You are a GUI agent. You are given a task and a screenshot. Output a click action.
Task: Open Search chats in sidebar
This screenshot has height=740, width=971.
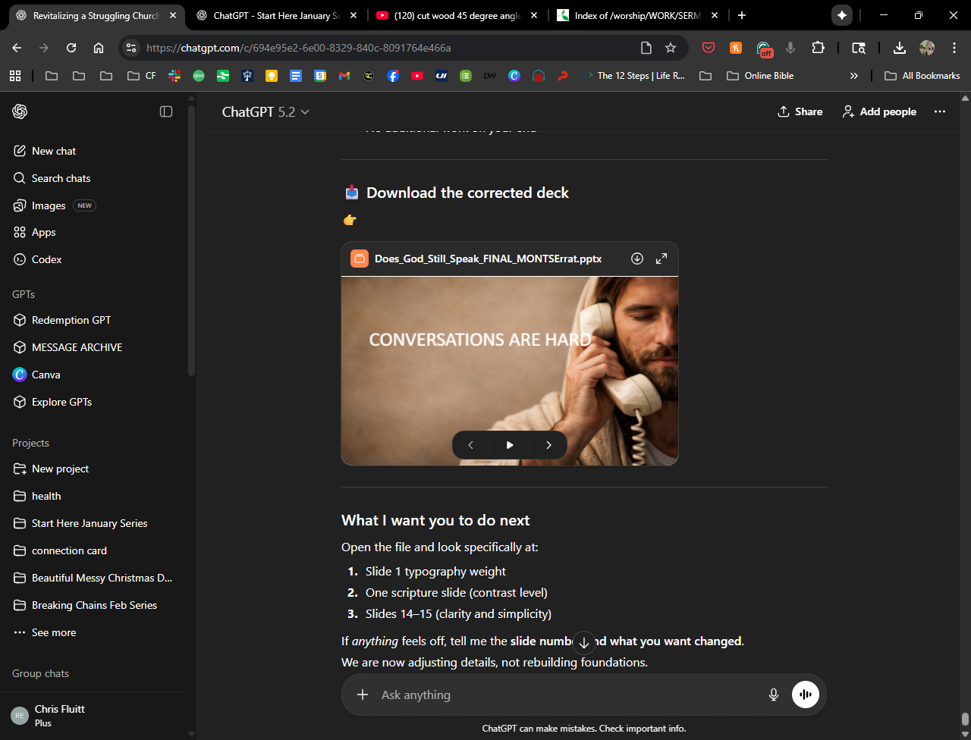(x=61, y=178)
